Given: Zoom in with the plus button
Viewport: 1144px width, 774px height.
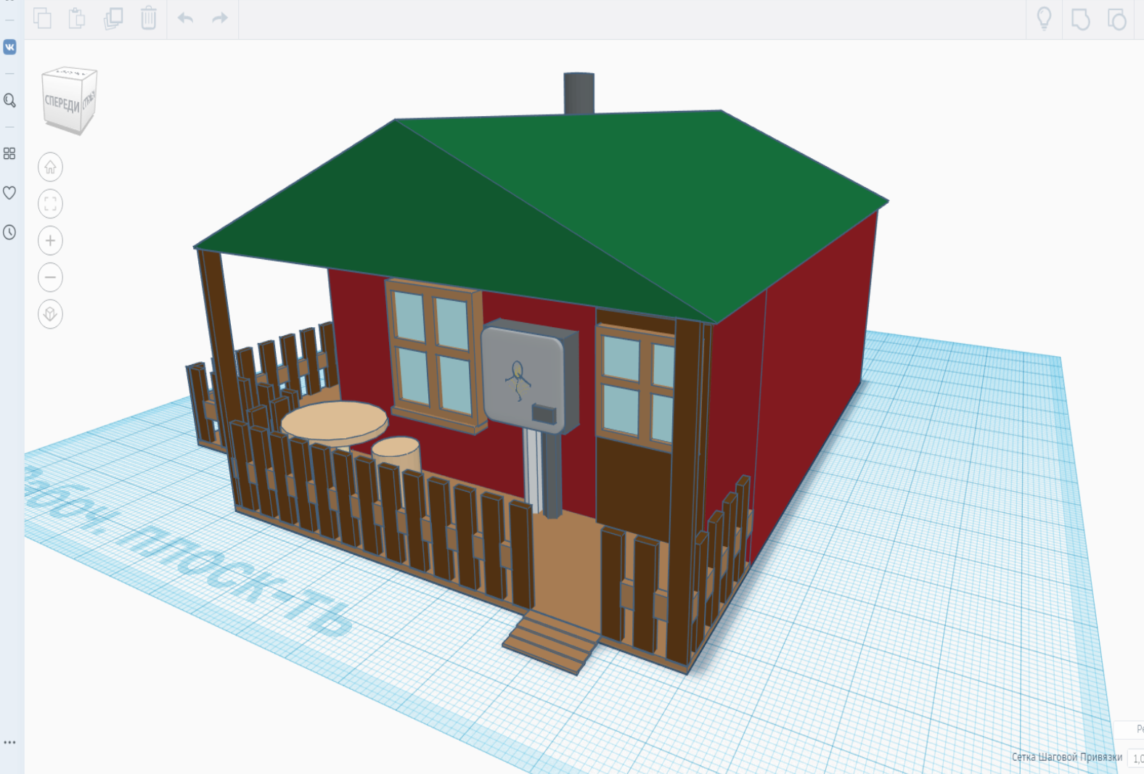Looking at the screenshot, I should click(x=50, y=241).
